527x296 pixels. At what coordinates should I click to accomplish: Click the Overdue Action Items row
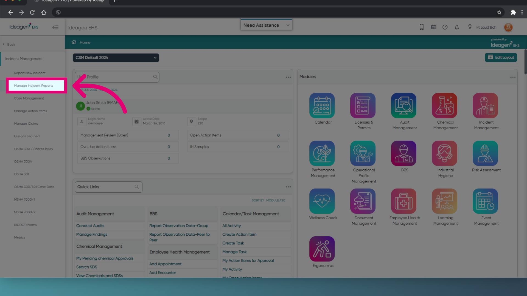[x=128, y=147]
